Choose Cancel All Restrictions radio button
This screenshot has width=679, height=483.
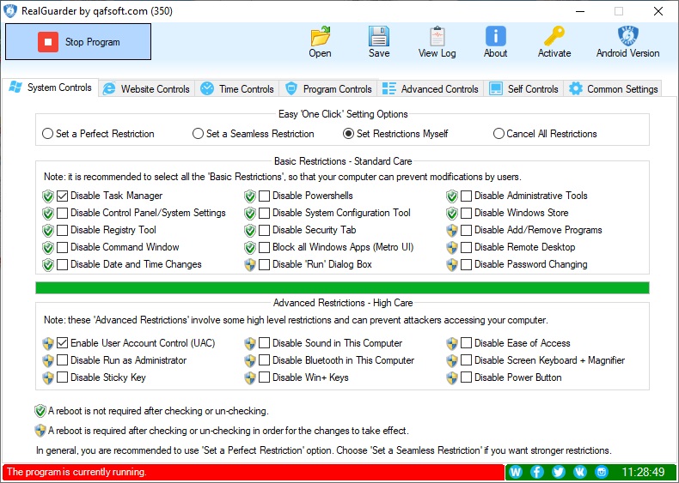[499, 134]
